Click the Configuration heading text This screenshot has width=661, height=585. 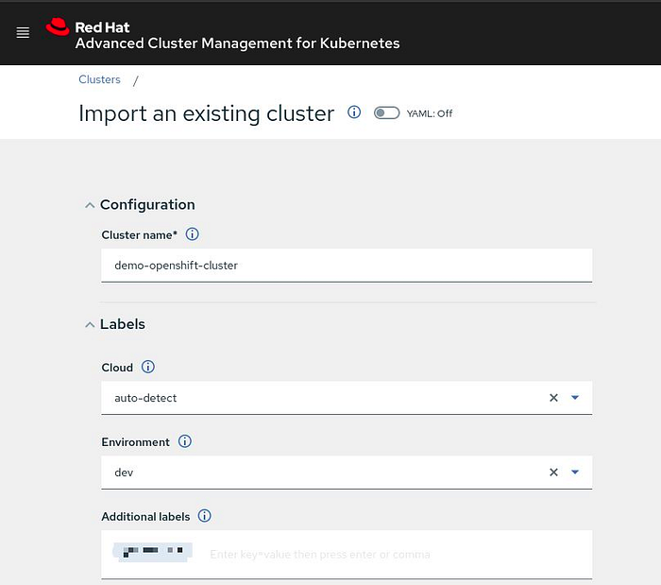[x=147, y=204]
